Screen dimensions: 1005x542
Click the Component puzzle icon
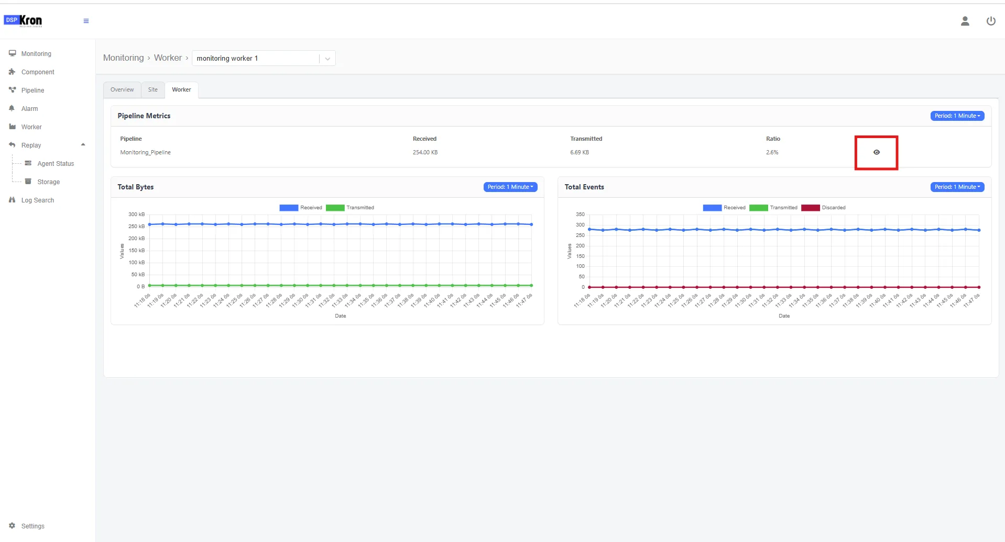(x=12, y=72)
